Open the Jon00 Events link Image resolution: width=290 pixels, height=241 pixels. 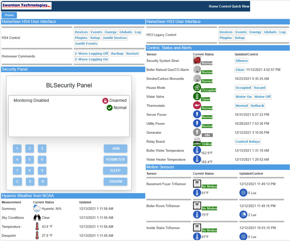[86, 44]
